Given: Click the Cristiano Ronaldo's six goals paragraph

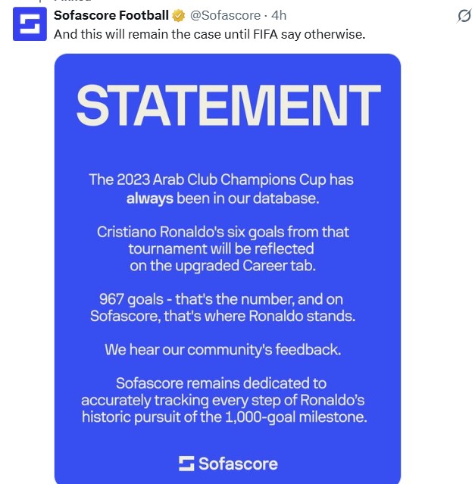Looking at the screenshot, I should (x=223, y=232).
